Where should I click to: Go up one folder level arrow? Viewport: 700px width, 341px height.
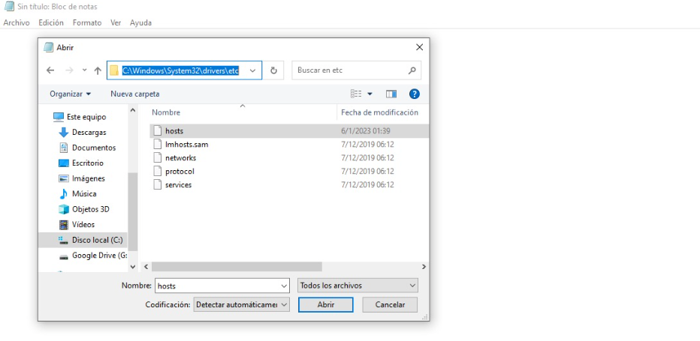pyautogui.click(x=98, y=70)
